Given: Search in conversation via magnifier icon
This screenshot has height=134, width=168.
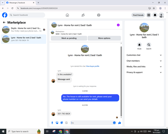Looking at the screenshot, I should coord(149,45).
